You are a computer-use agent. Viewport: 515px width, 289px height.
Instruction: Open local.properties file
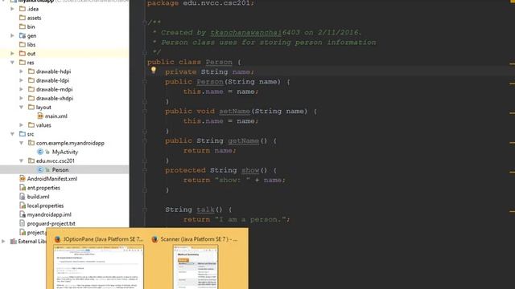pyautogui.click(x=45, y=206)
